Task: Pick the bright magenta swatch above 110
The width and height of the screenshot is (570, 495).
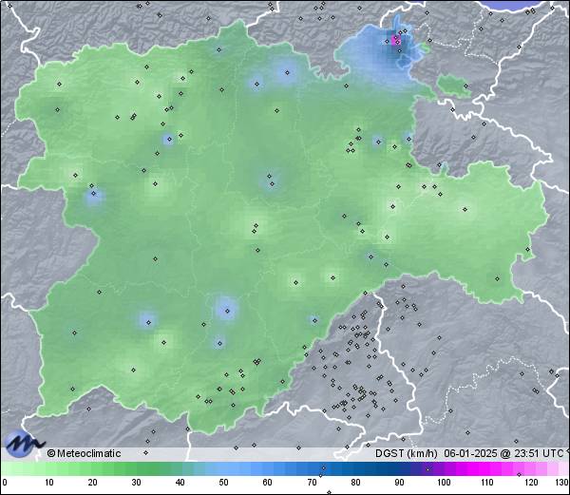Action: pyautogui.click(x=484, y=468)
